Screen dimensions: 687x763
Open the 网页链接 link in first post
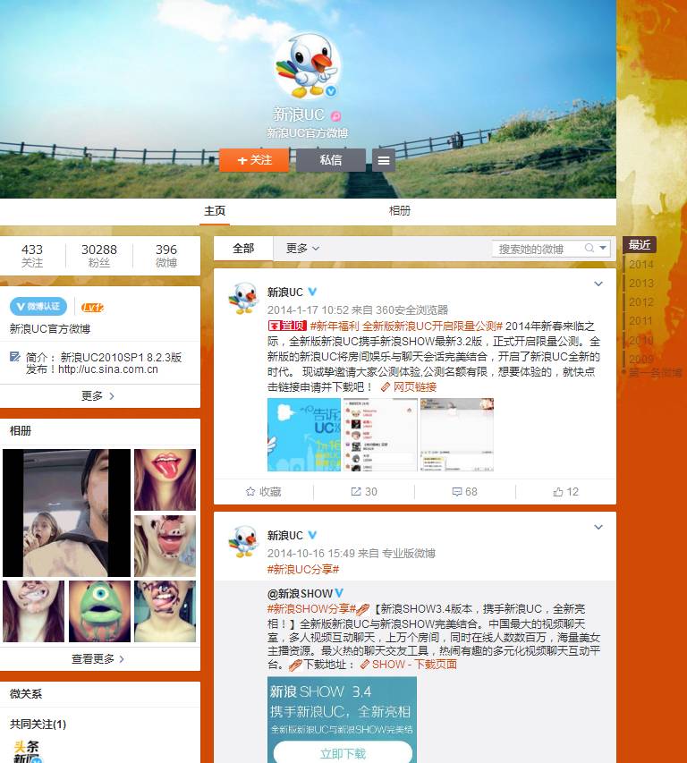409,387
